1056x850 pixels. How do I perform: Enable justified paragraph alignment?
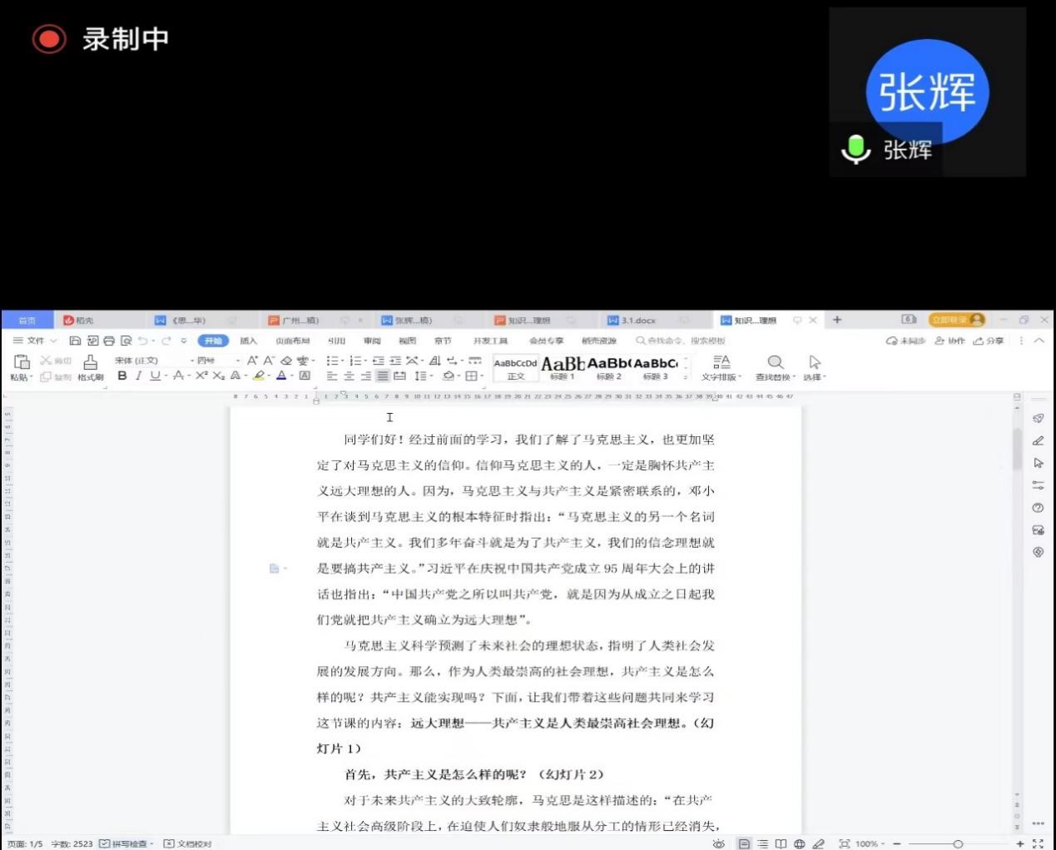point(382,376)
